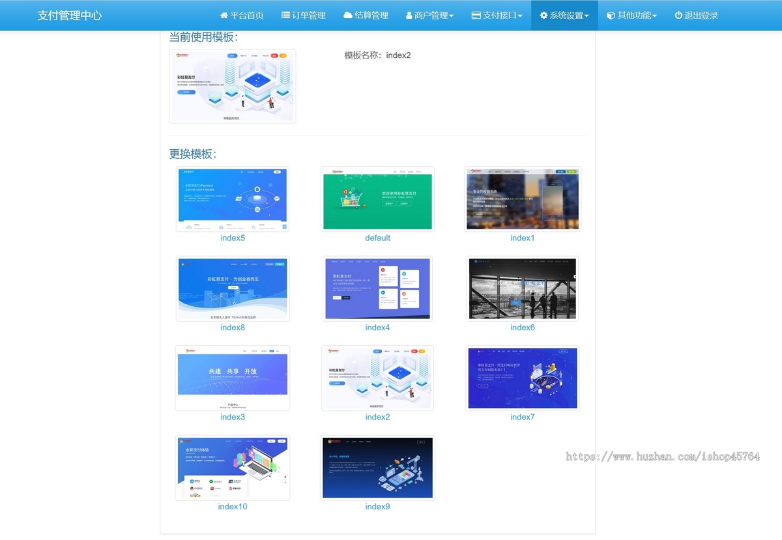Click the default template name link
782x540 pixels.
(x=377, y=238)
